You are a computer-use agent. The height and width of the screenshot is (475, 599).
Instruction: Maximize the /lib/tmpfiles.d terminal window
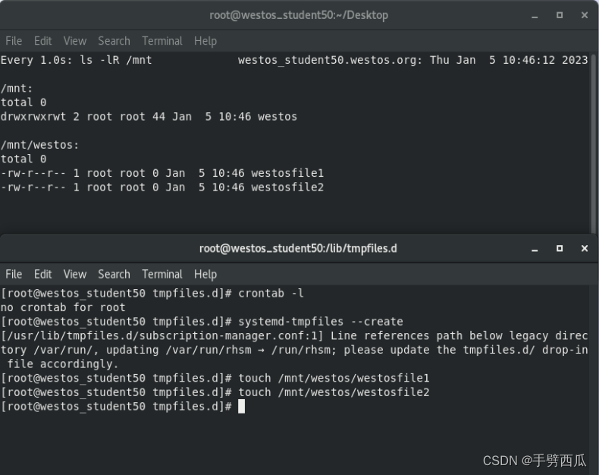(x=560, y=248)
